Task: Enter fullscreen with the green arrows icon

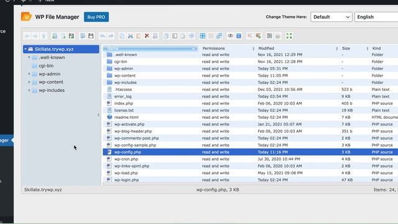Action: [289, 36]
